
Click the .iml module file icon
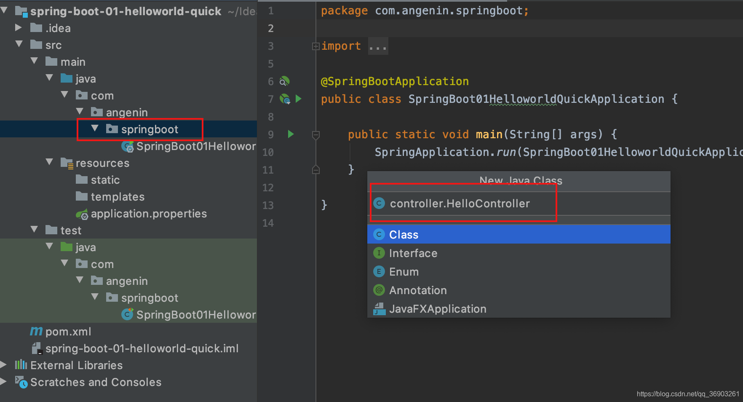click(37, 348)
